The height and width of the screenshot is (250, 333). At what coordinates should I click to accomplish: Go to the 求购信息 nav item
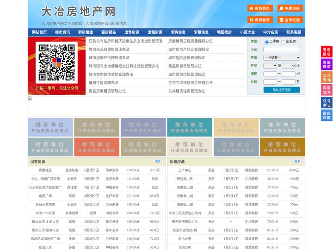[178, 32]
